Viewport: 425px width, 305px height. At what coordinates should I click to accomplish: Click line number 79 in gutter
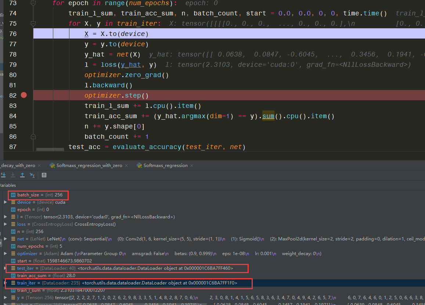[x=13, y=65]
